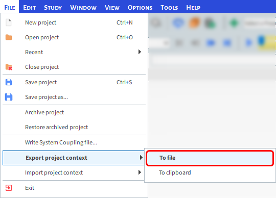Click the blue Save project floppy disk icon
This screenshot has height=198, width=276.
[9, 82]
